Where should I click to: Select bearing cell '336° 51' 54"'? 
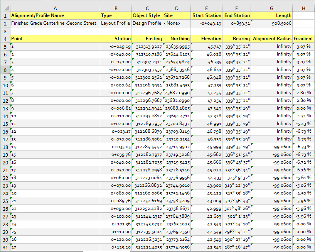coord(236,155)
